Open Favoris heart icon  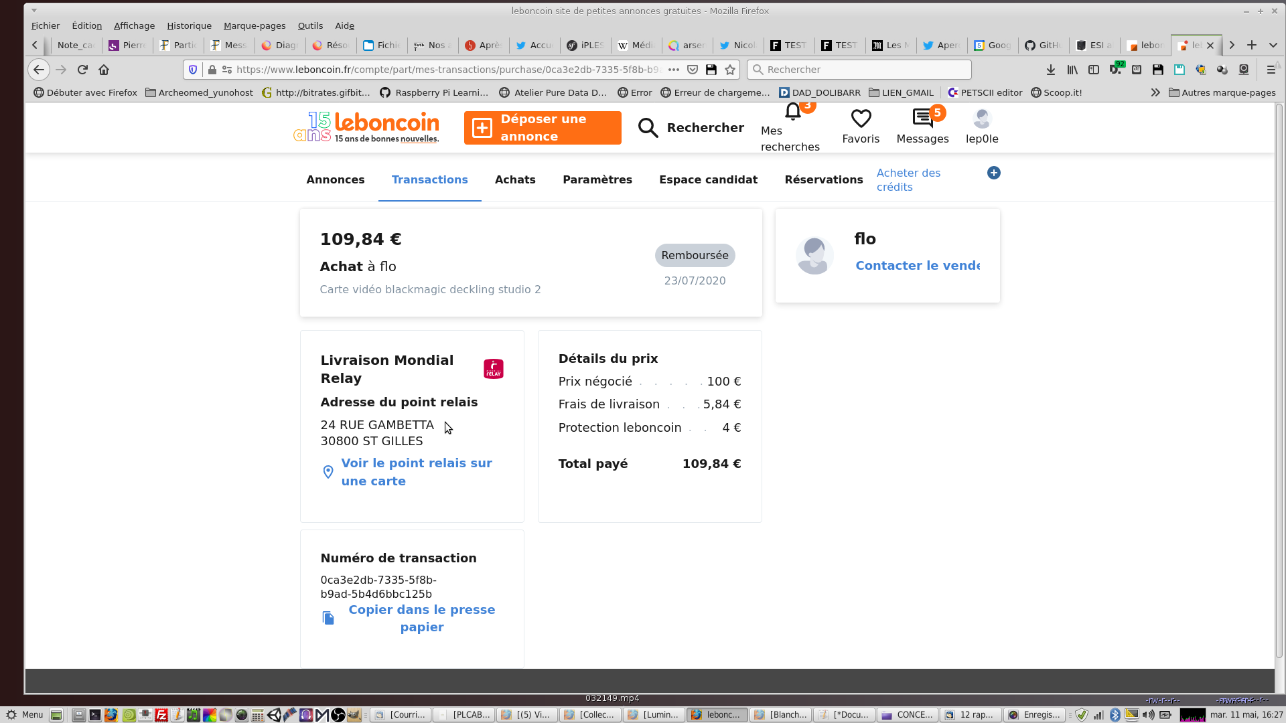click(x=861, y=119)
